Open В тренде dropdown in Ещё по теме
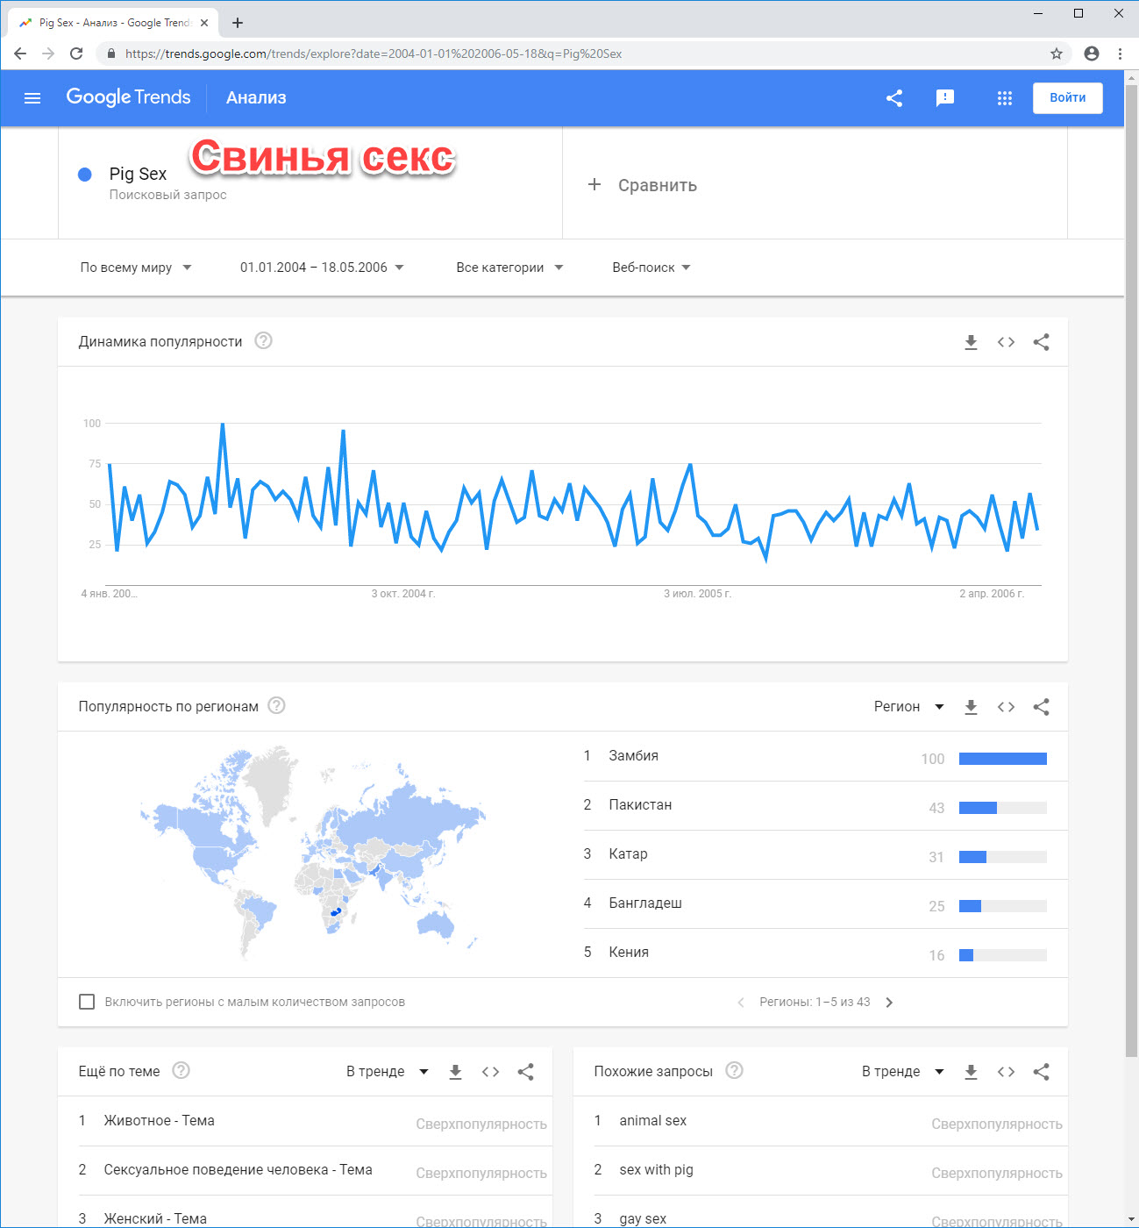Image resolution: width=1139 pixels, height=1228 pixels. click(388, 1072)
